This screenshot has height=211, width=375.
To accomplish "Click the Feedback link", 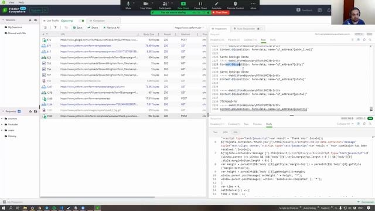I will click(304, 11).
